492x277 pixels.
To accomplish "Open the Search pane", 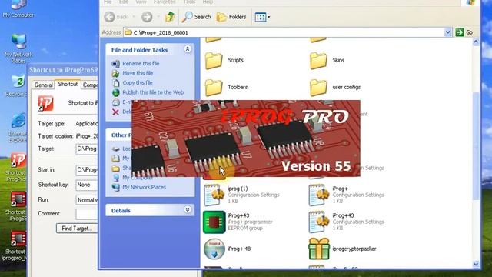I will (197, 17).
